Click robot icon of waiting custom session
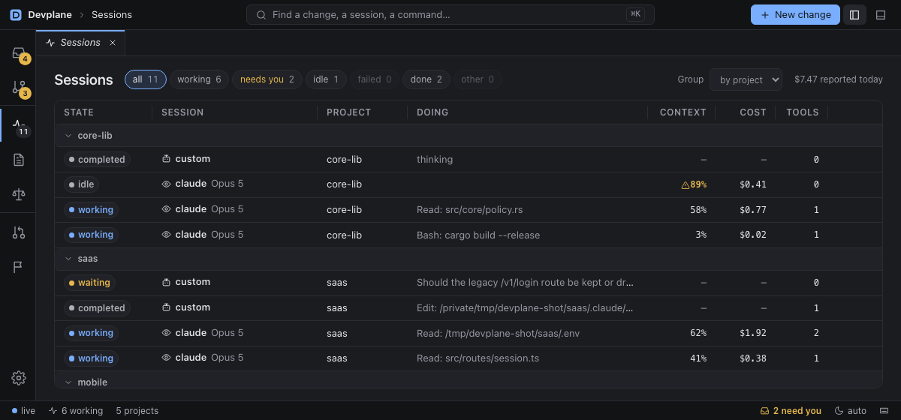Viewport: 901px width, 420px height. point(167,282)
